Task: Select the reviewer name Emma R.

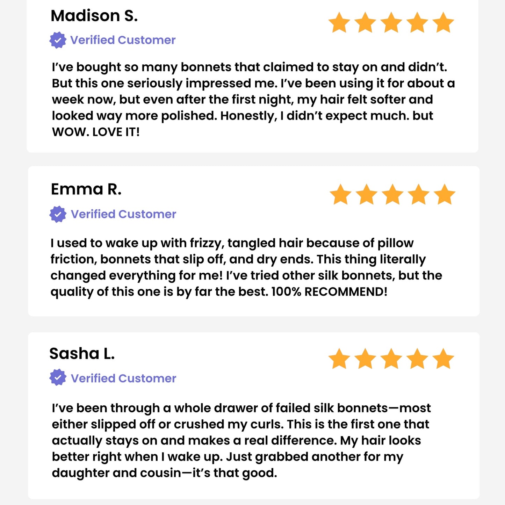Action: [x=86, y=189]
